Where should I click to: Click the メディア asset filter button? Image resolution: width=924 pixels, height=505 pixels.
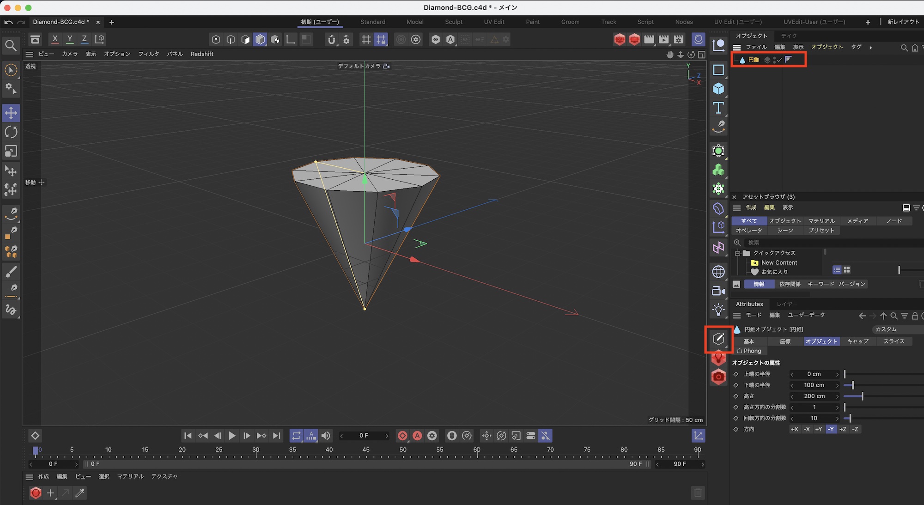(857, 221)
